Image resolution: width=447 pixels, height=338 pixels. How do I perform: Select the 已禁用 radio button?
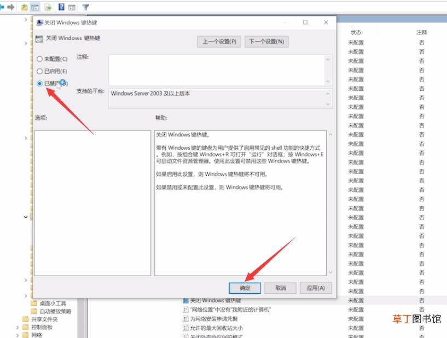(x=39, y=84)
